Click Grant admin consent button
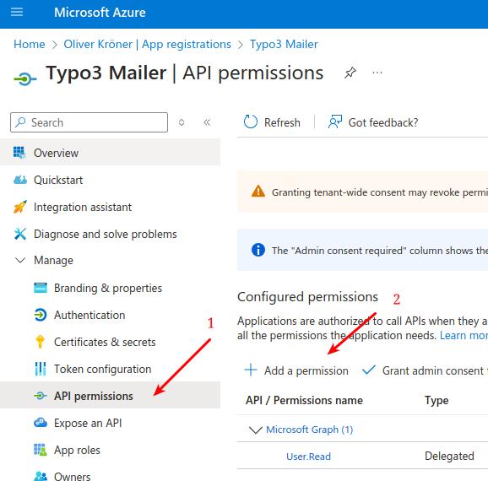The image size is (488, 481). pos(425,370)
